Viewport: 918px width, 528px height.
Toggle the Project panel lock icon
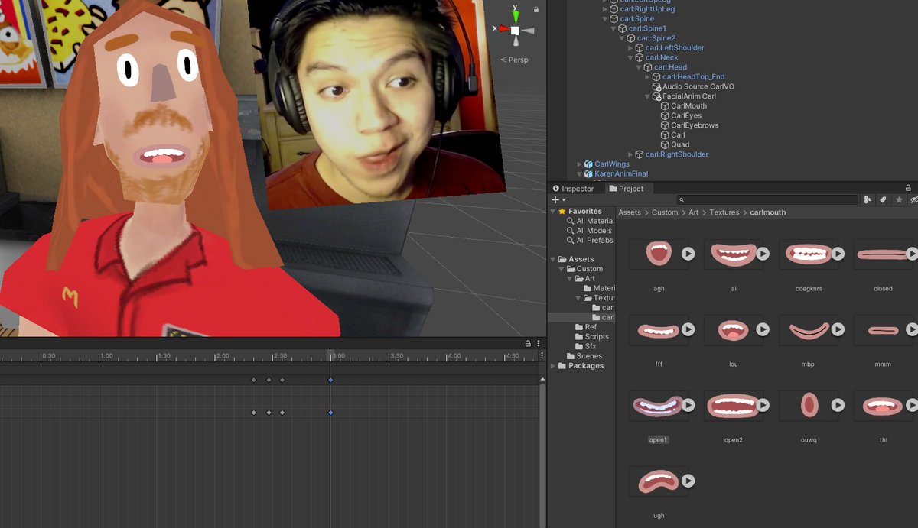(x=908, y=188)
